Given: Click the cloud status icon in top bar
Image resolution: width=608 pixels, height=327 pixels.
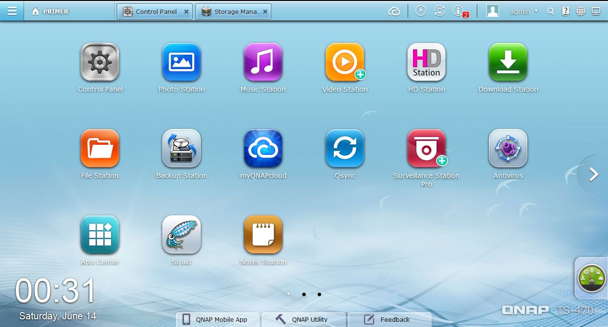Looking at the screenshot, I should [x=394, y=12].
